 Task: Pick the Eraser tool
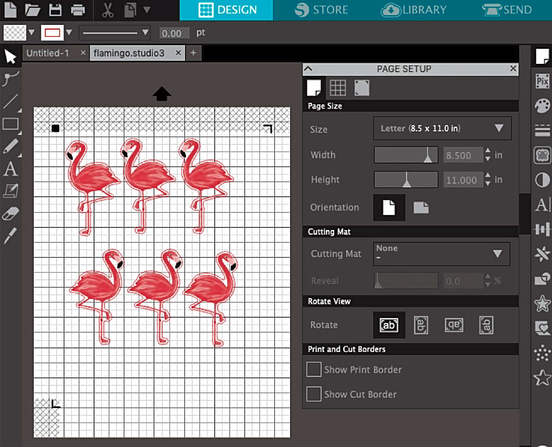(x=10, y=213)
